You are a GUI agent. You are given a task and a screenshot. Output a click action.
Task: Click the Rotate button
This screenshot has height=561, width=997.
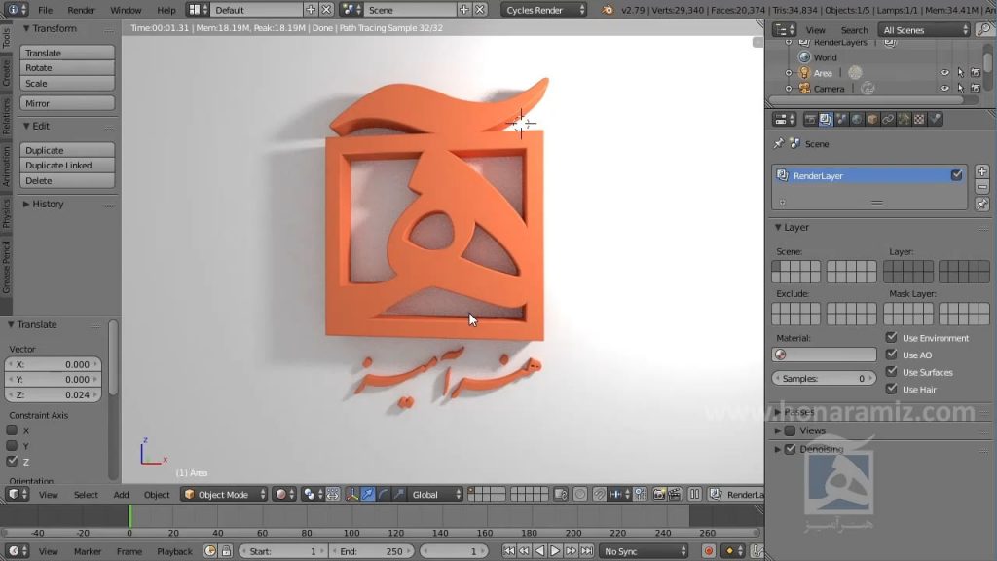(x=67, y=67)
